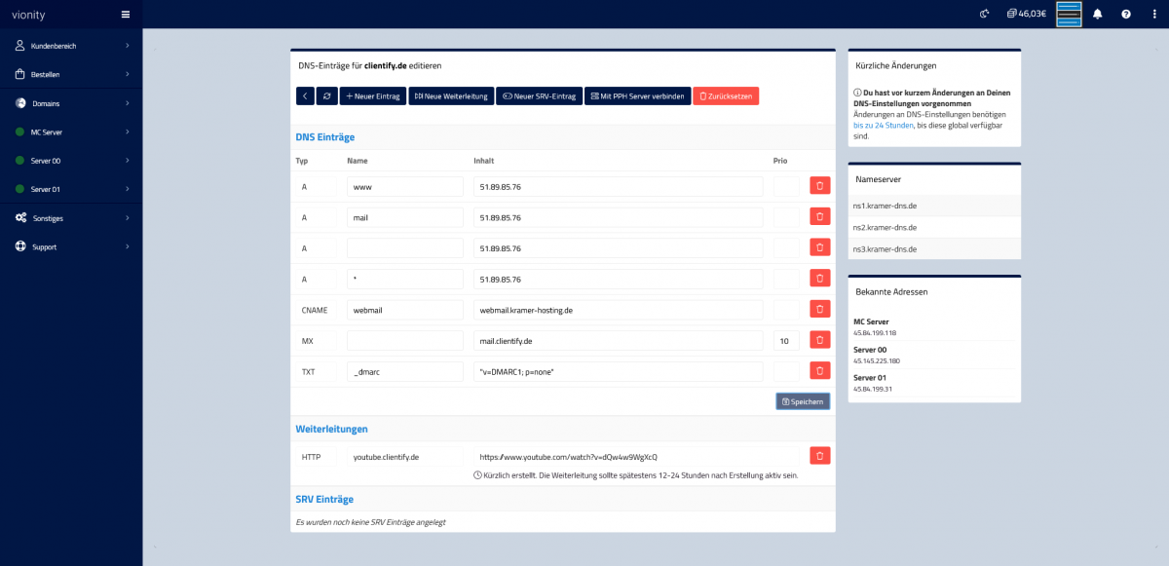Delete the MX record entry
The image size is (1169, 566).
click(x=819, y=341)
